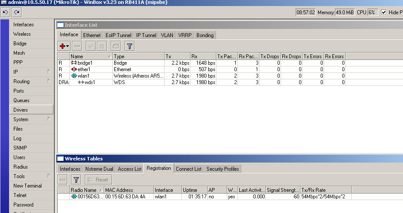Click the Remove minus button in Wireless Tables
The height and width of the screenshot is (213, 403).
pyautogui.click(x=62, y=180)
